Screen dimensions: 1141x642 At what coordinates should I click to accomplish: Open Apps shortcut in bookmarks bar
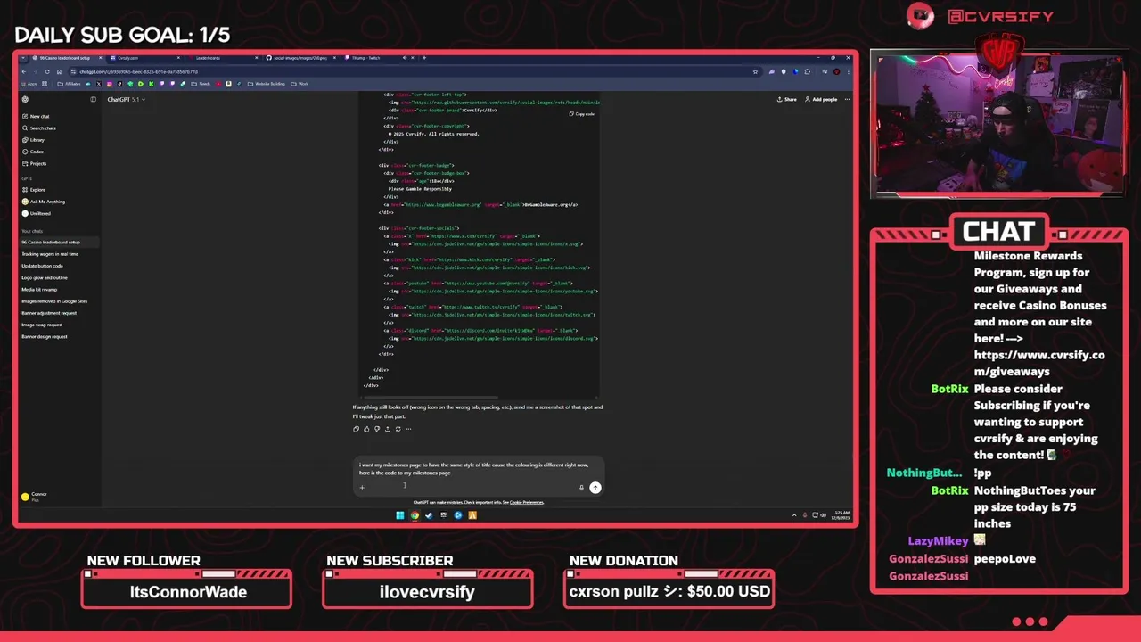(x=30, y=84)
